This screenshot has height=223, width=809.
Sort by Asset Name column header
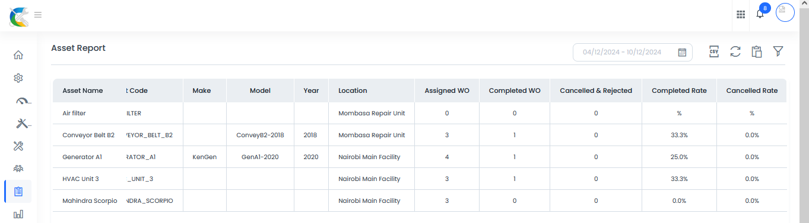pyautogui.click(x=83, y=91)
